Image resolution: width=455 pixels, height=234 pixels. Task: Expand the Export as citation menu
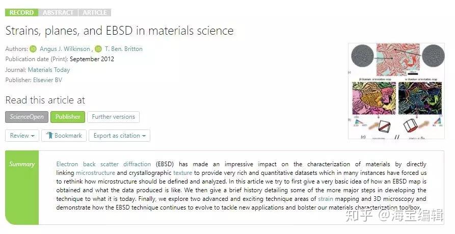(119, 136)
